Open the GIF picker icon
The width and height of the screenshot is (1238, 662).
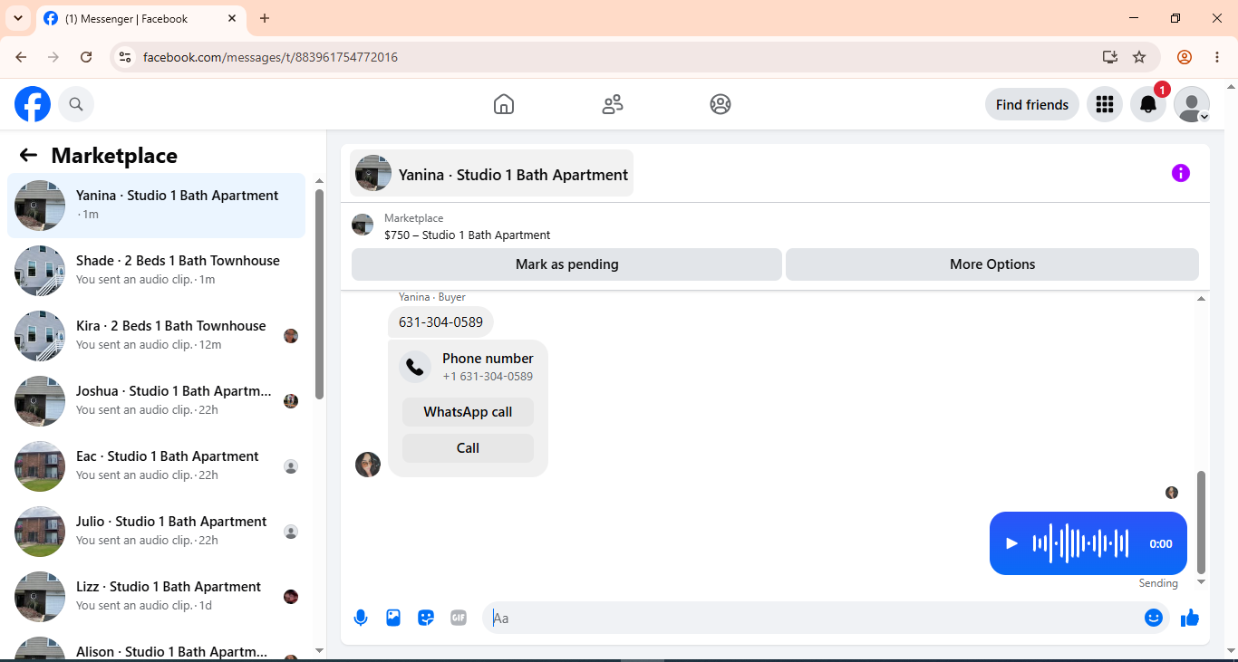pos(459,618)
